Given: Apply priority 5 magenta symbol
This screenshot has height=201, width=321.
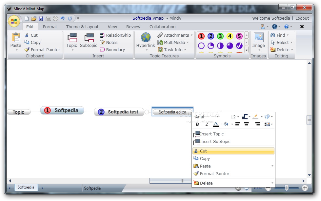Looking at the screenshot, I should 239,36.
